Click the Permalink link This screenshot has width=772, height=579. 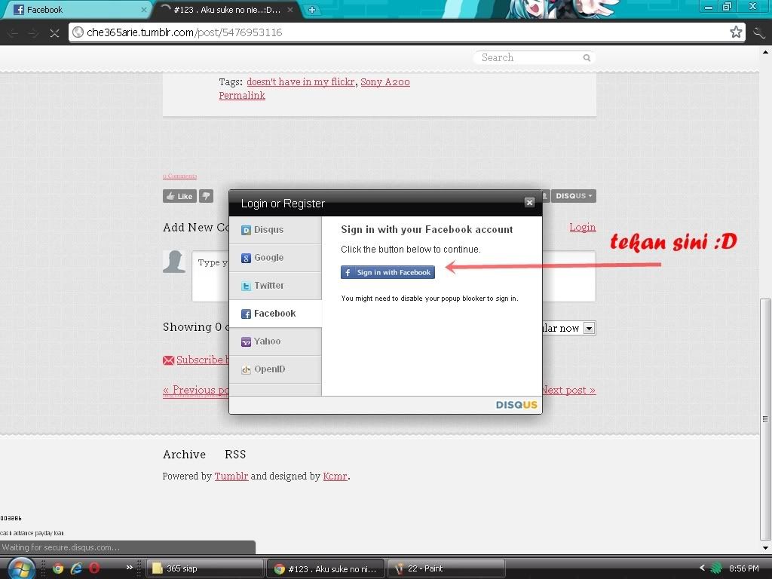pos(242,96)
